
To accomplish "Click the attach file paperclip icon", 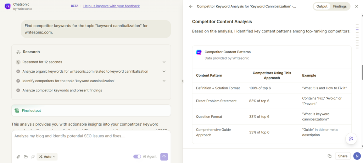I will (18, 157).
